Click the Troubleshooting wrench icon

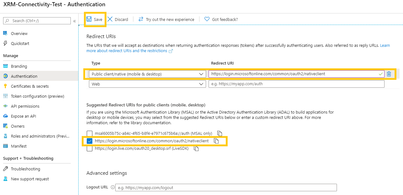(x=5, y=169)
